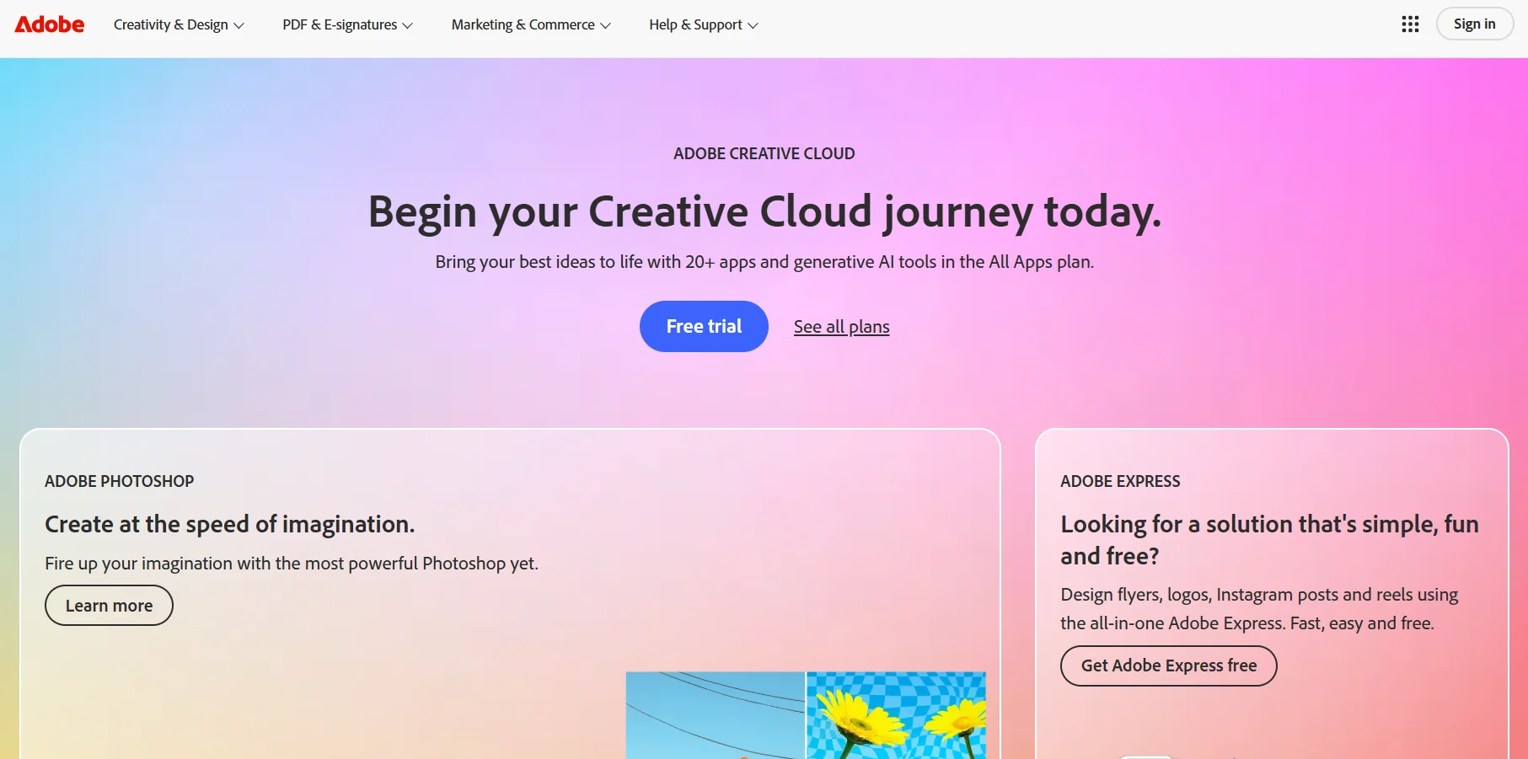Click the Adobe Express card label
This screenshot has width=1528, height=759.
tap(1120, 481)
